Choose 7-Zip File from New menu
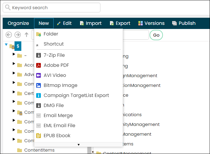 78,55
